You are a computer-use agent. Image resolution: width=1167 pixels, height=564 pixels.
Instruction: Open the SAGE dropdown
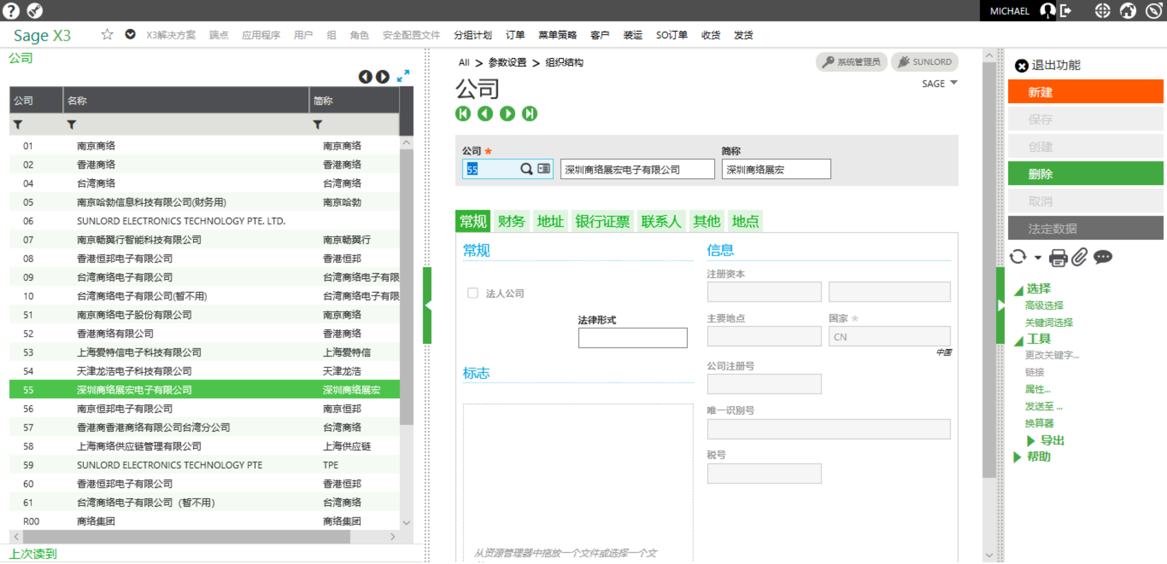(940, 83)
